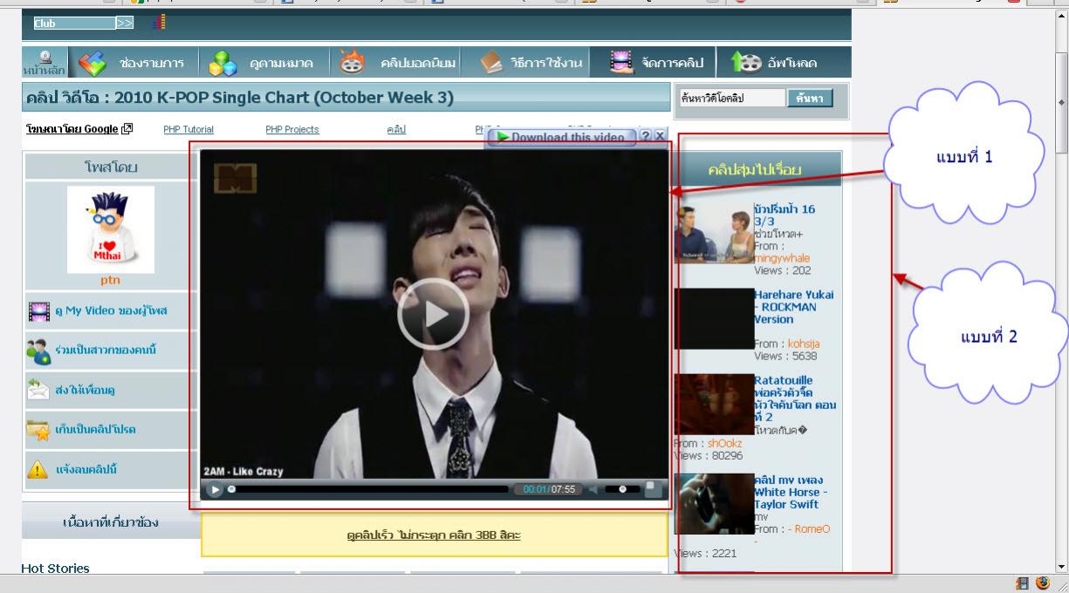Screen dimensions: 1069x593
Task: Open the คลิป ad link
Action: 396,129
